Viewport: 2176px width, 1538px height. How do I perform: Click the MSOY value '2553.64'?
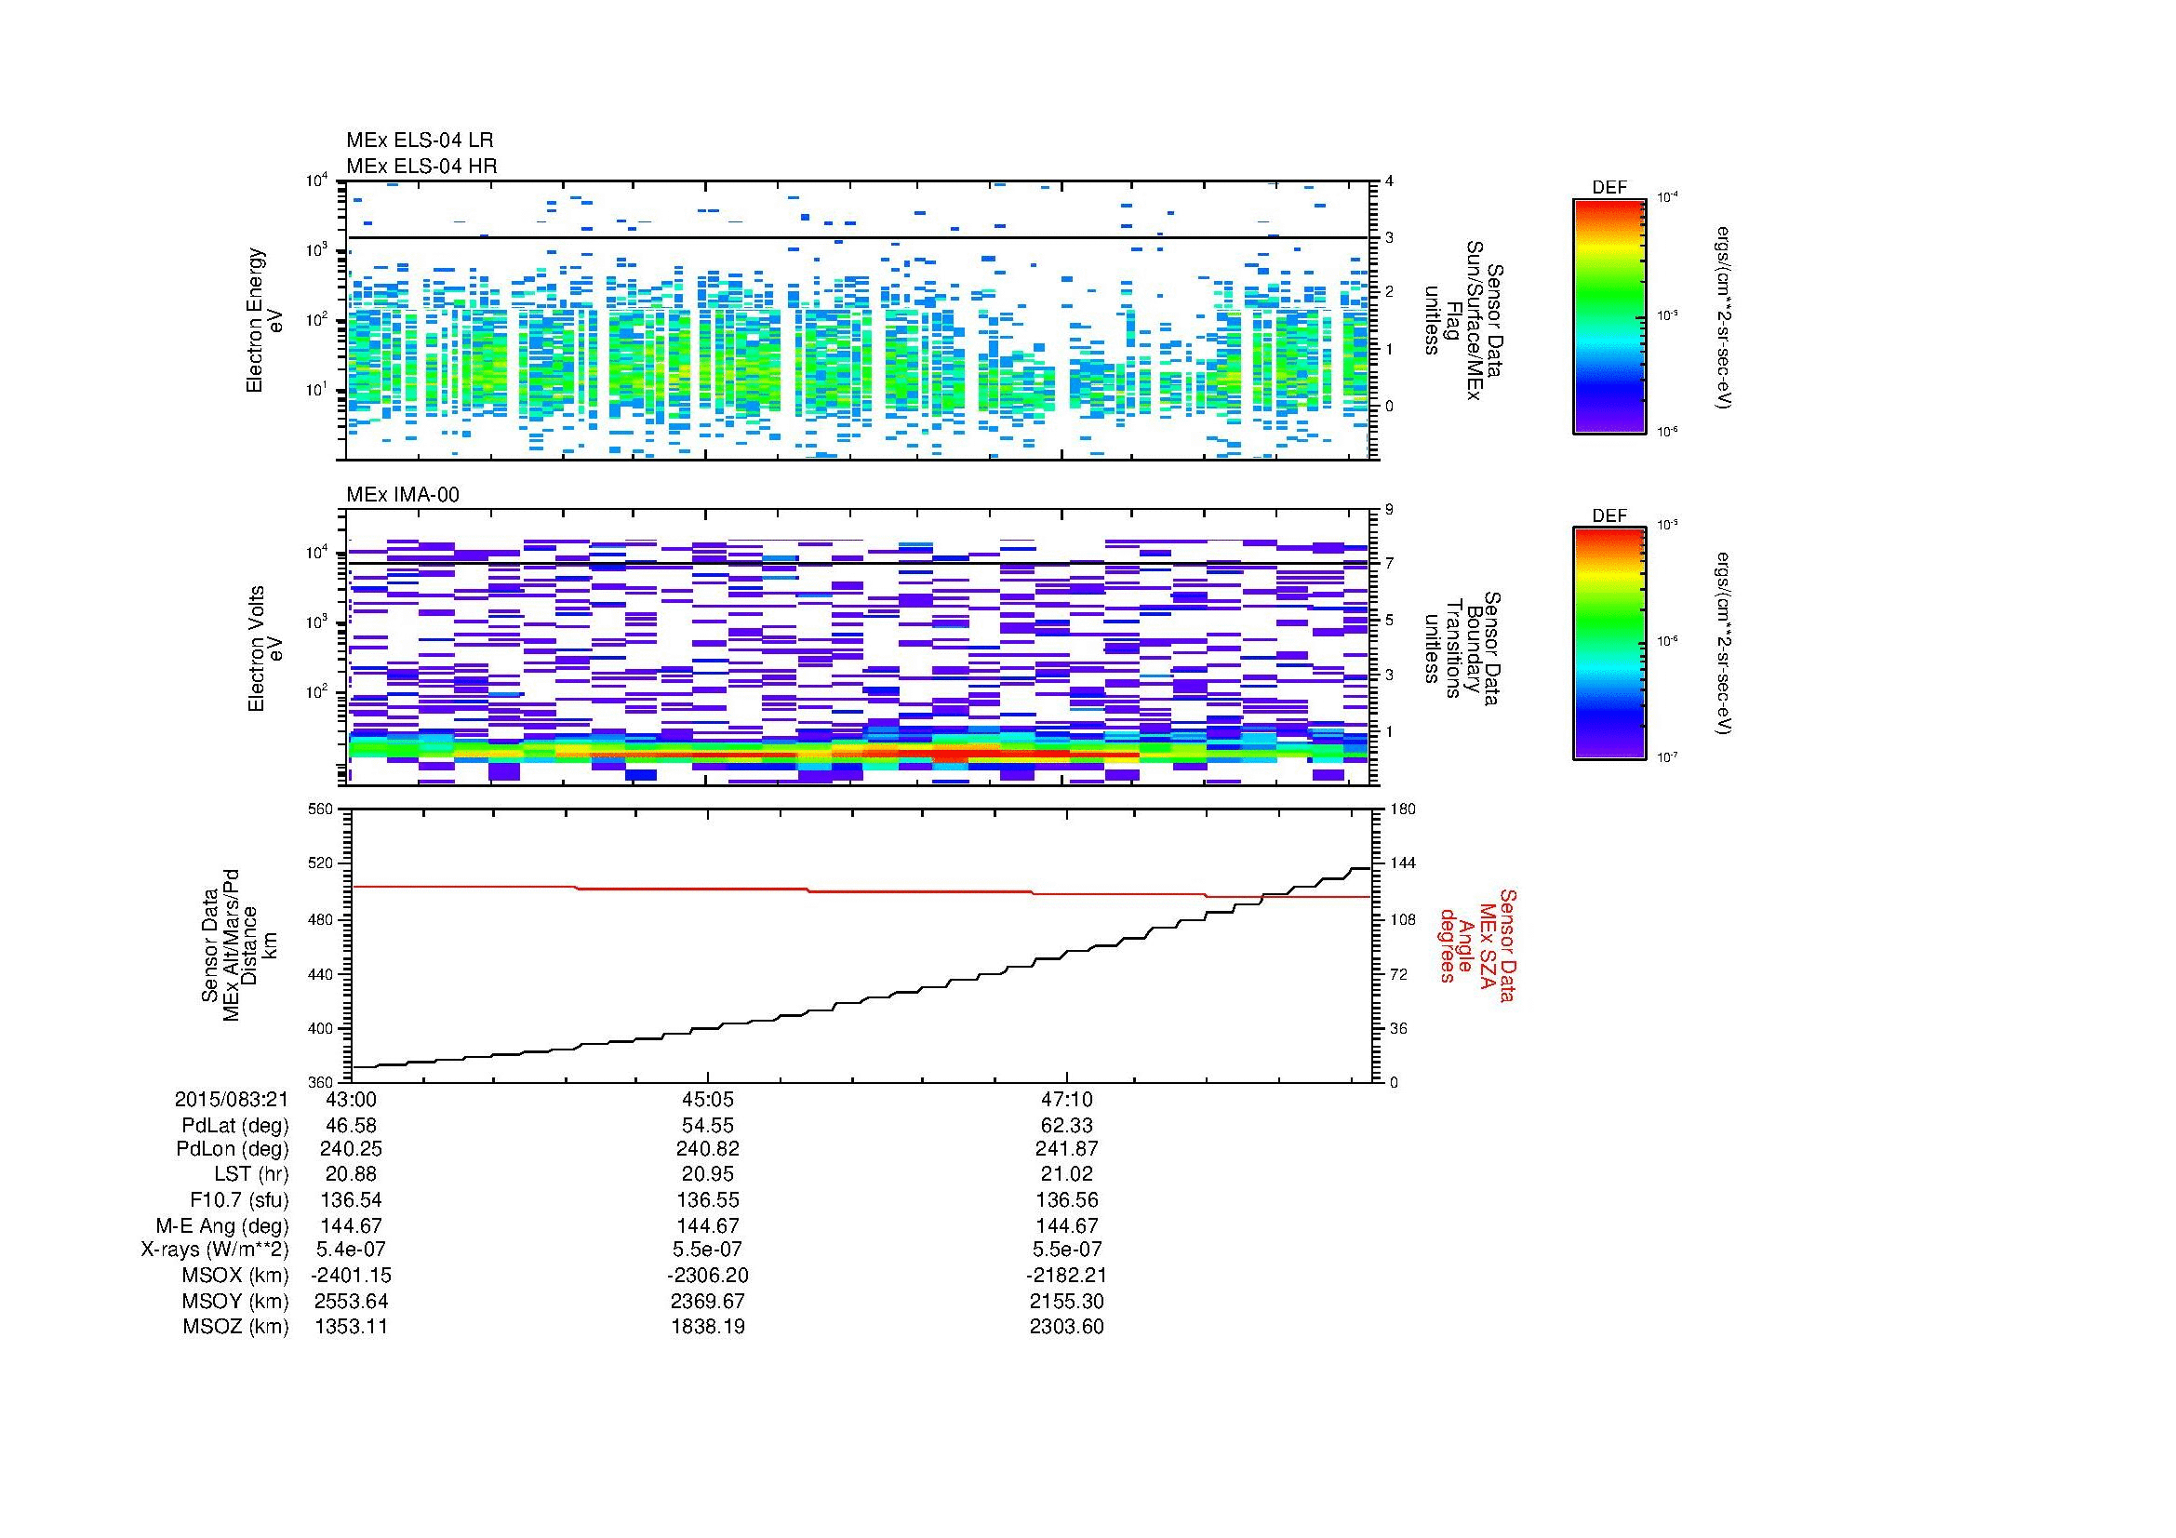pos(351,1301)
